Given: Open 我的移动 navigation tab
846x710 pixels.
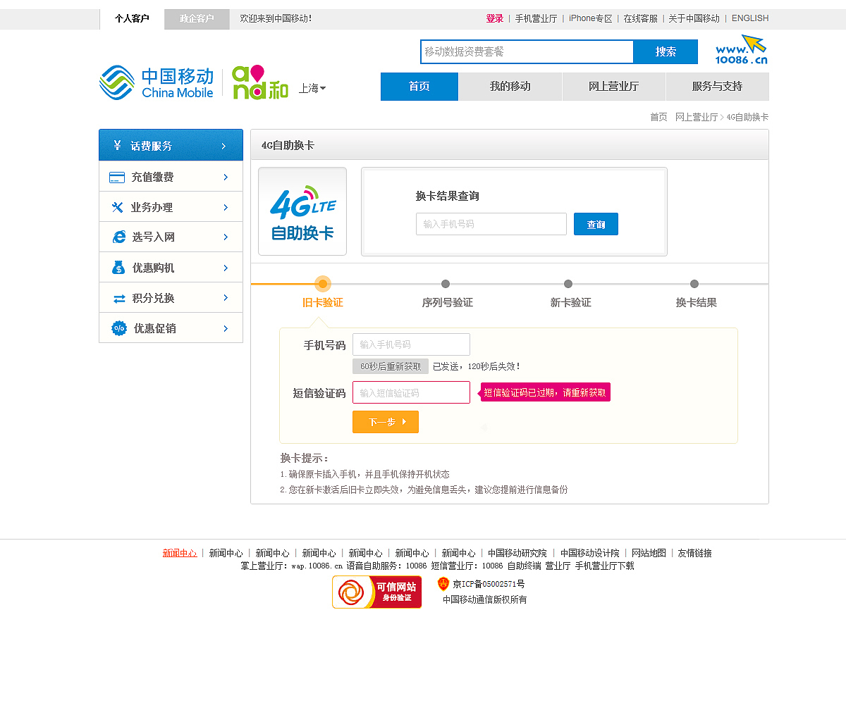Looking at the screenshot, I should pos(510,87).
